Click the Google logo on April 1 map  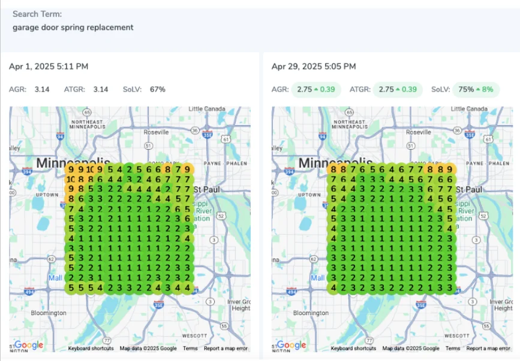tap(29, 345)
